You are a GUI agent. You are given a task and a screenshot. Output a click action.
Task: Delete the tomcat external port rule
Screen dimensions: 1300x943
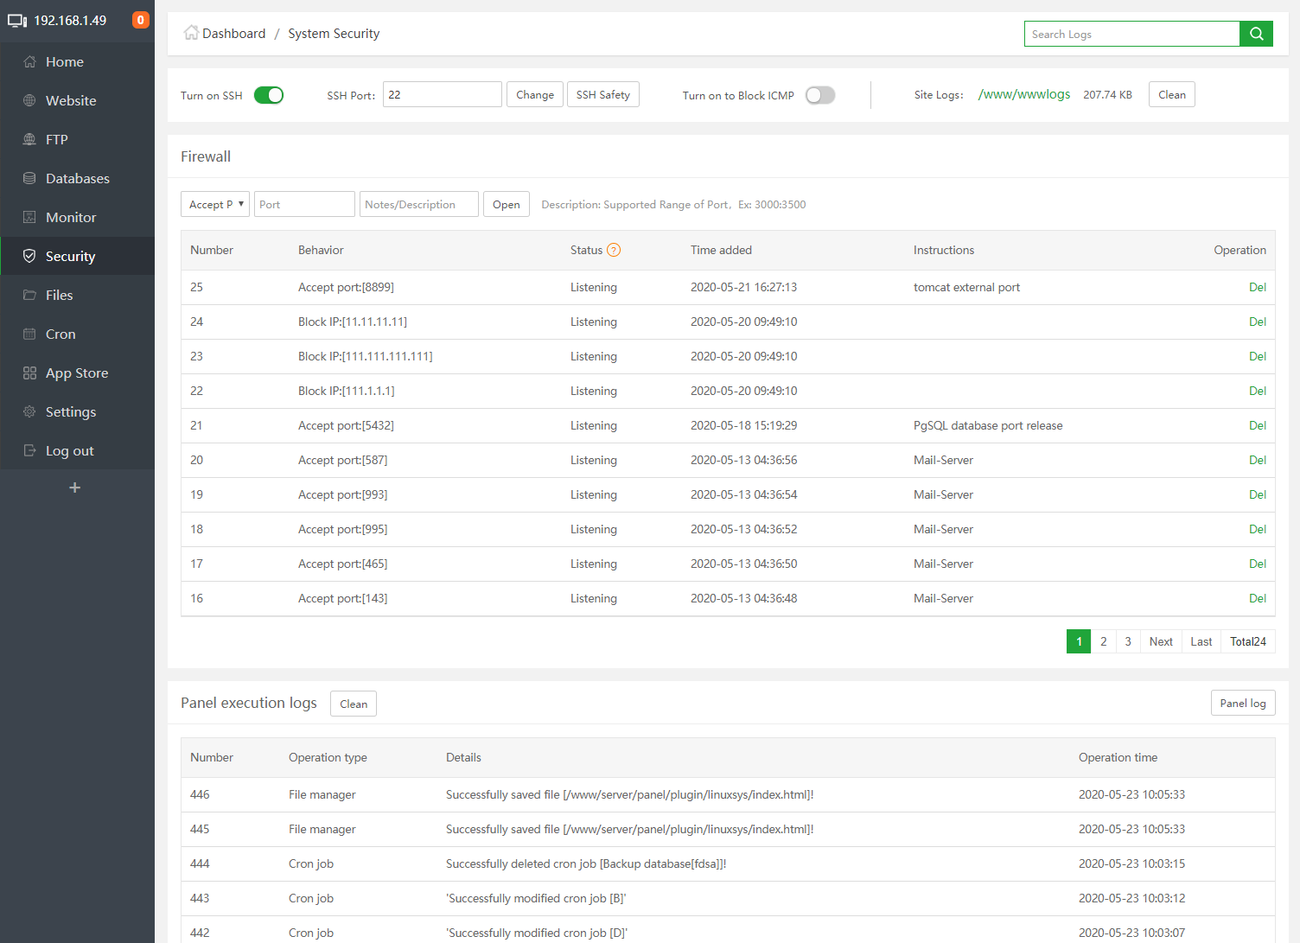tap(1257, 287)
